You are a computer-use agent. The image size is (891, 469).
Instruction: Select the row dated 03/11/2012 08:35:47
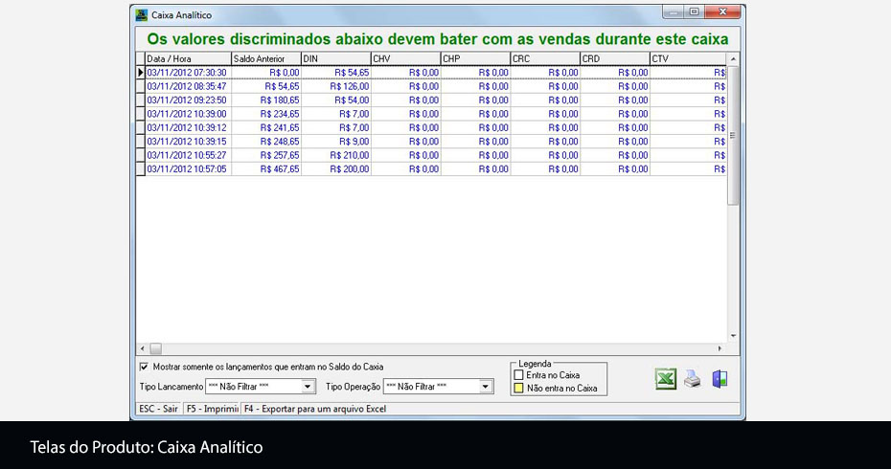pos(187,86)
